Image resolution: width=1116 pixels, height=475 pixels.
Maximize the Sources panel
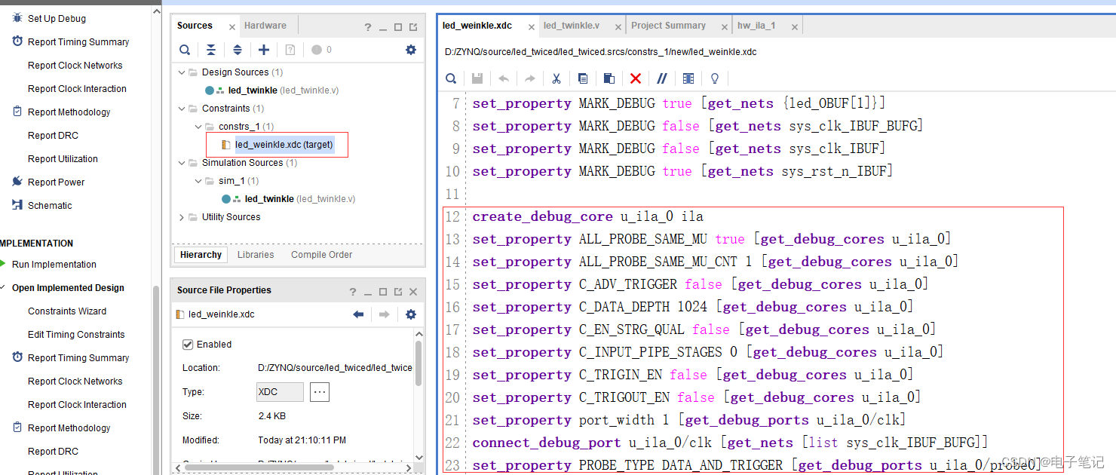pyautogui.click(x=399, y=27)
